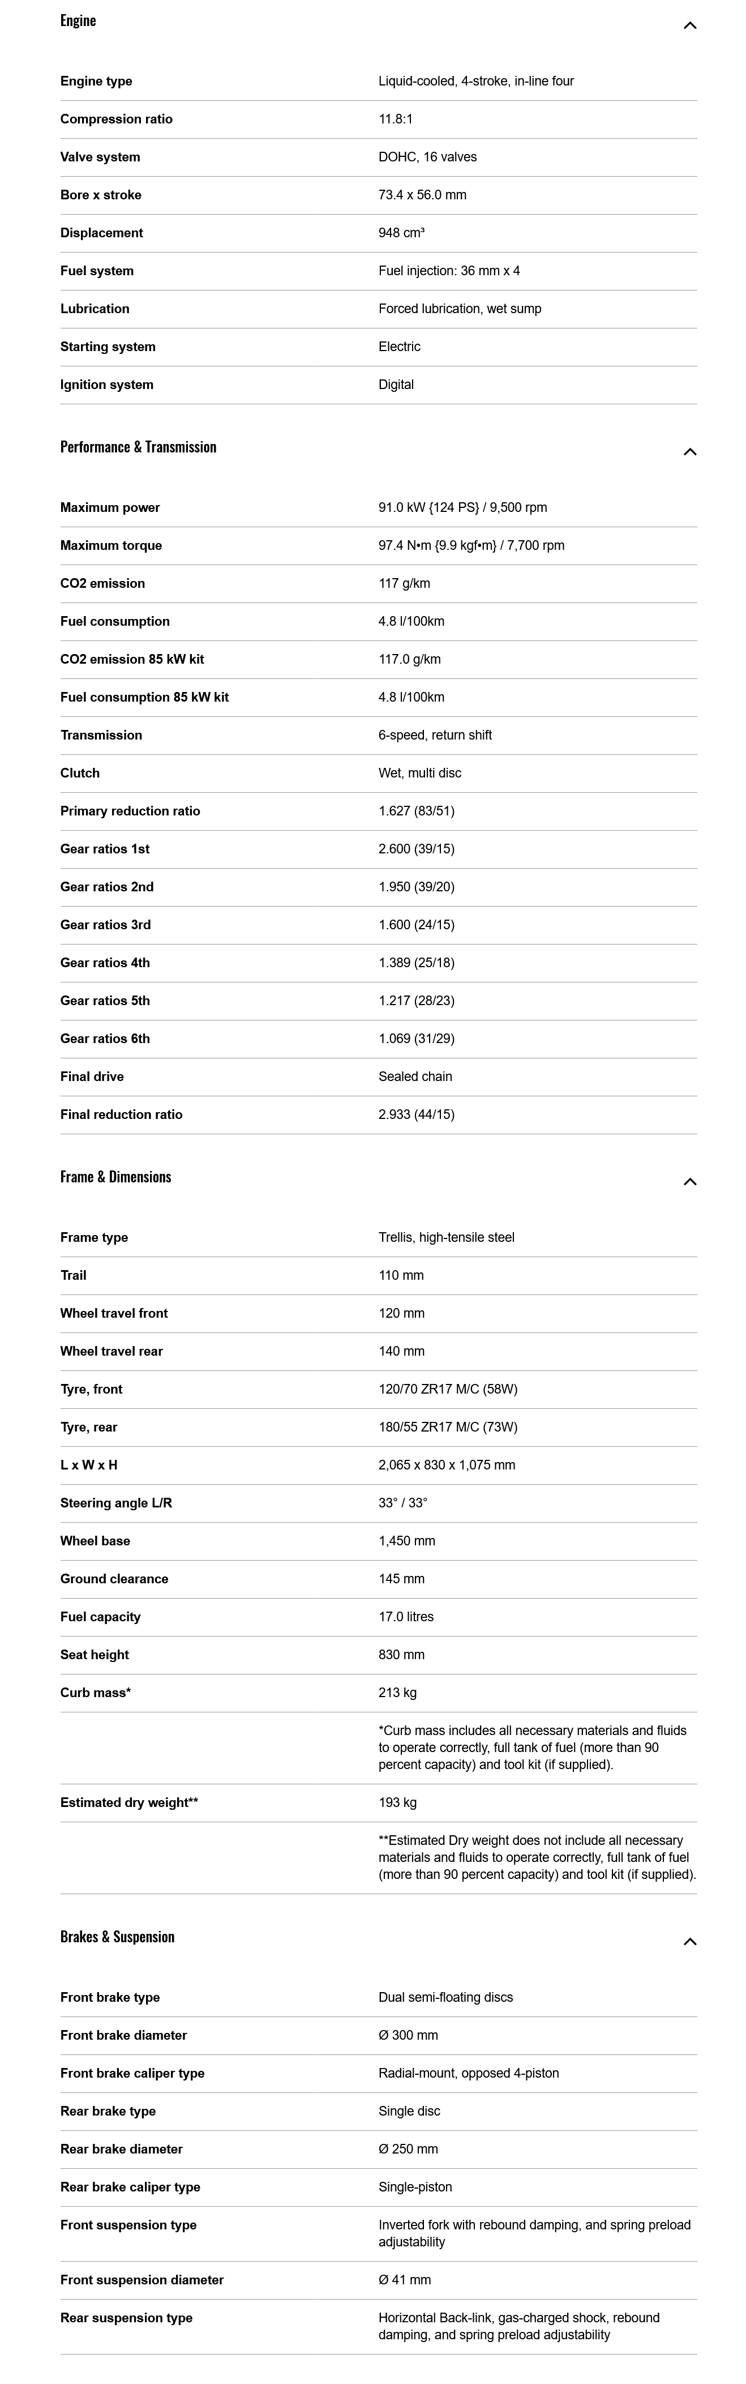Viewport: 746px width, 2384px height.
Task: Click the Rear suspension type label
Action: click(126, 2317)
